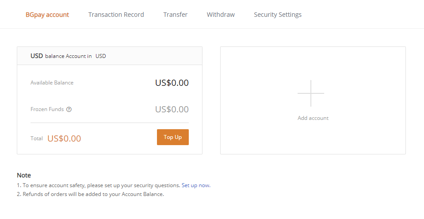Click the Frozen Funds US$0.00 amount
Image resolution: width=424 pixels, height=219 pixels.
172,109
